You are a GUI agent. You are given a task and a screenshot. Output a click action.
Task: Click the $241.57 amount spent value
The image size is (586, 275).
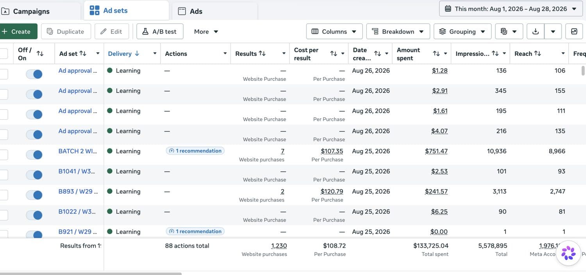pyautogui.click(x=436, y=192)
